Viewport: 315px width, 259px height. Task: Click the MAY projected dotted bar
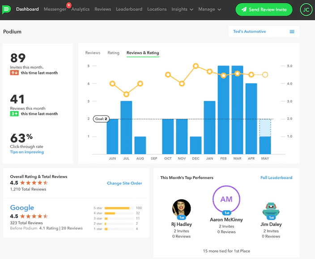265,128
